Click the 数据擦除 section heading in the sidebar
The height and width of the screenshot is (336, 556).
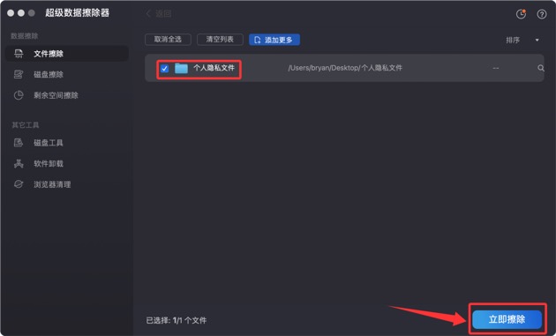coord(24,36)
